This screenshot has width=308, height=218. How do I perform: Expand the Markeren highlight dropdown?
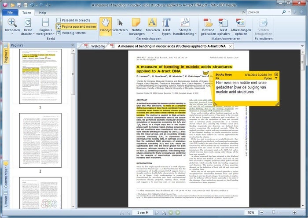click(x=152, y=35)
